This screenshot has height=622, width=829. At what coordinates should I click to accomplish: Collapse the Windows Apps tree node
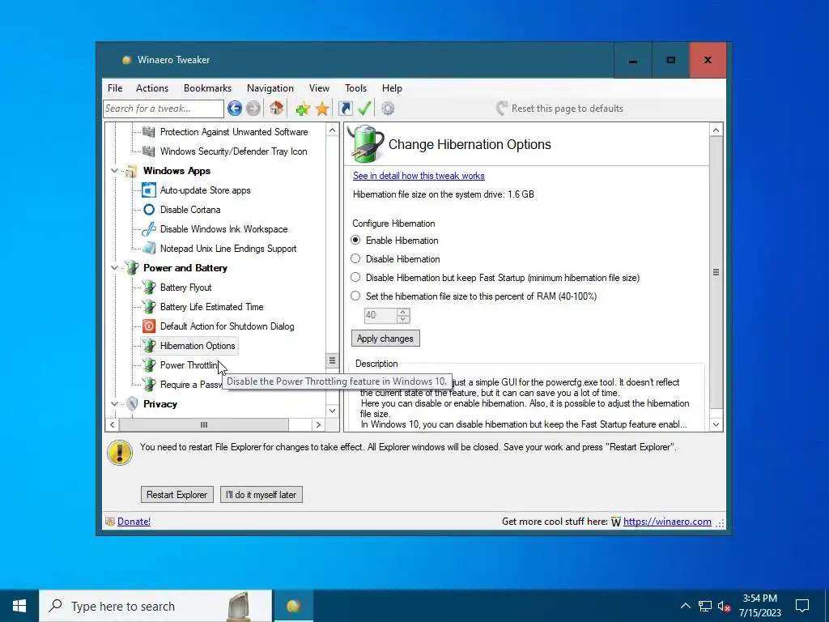[x=114, y=171]
